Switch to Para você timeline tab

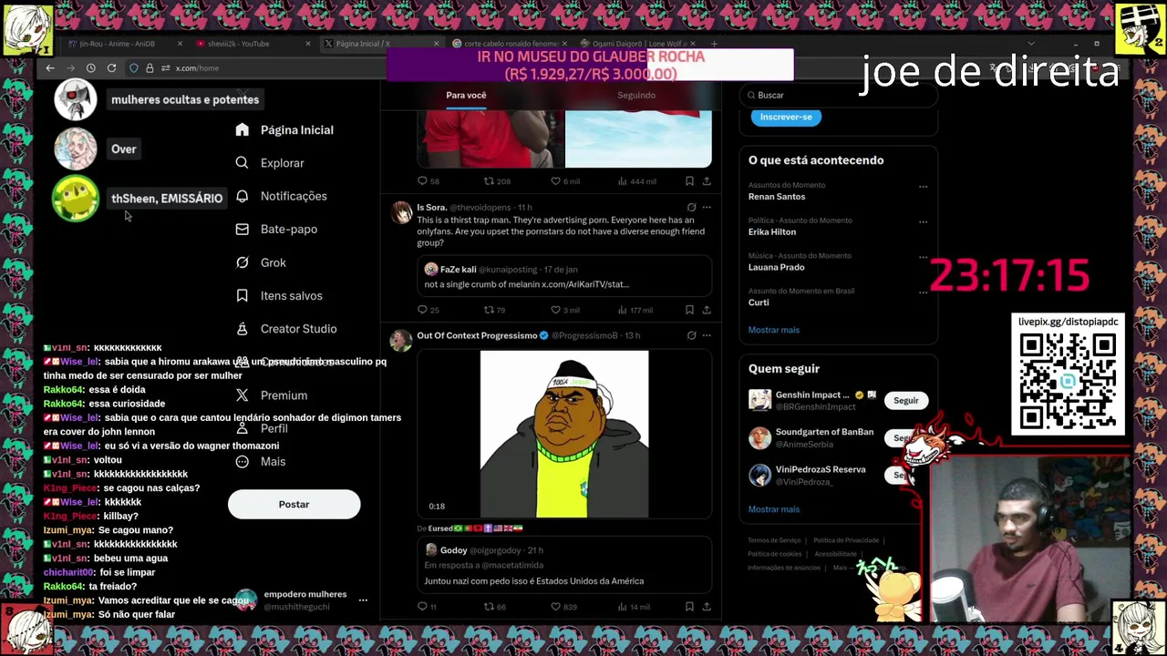[x=466, y=95]
